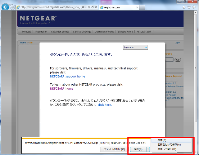Image resolution: width=199 pixels, height=155 pixels.
Task: Click the 保存(S) button in download bar
Action: [x=138, y=149]
